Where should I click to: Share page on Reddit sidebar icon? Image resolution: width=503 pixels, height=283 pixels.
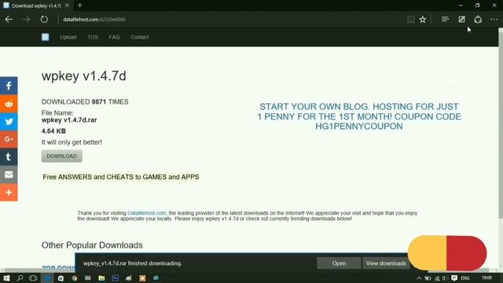[9, 104]
